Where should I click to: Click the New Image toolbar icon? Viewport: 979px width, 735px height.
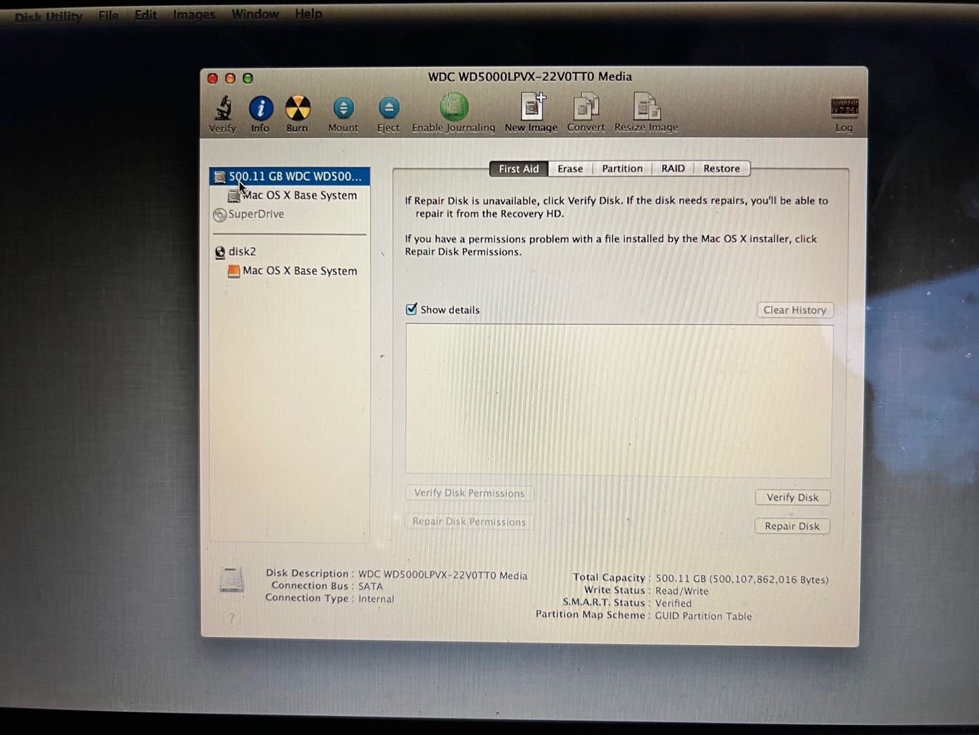pyautogui.click(x=532, y=107)
